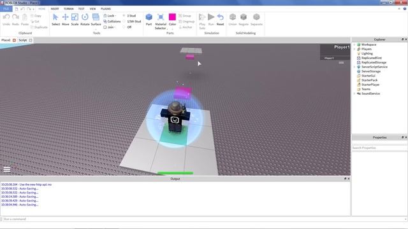Switch to the VIEW ribbon tab
This screenshot has width=408, height=229.
(92, 9)
